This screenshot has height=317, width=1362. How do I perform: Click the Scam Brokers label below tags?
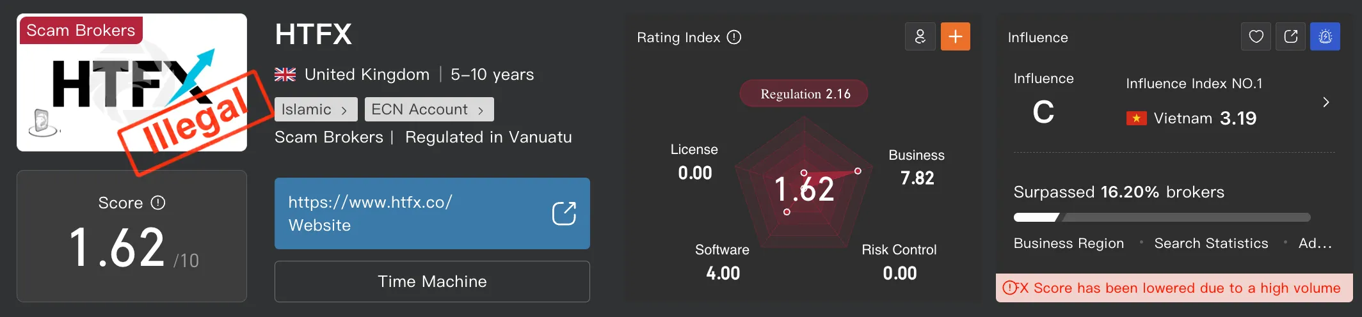329,137
